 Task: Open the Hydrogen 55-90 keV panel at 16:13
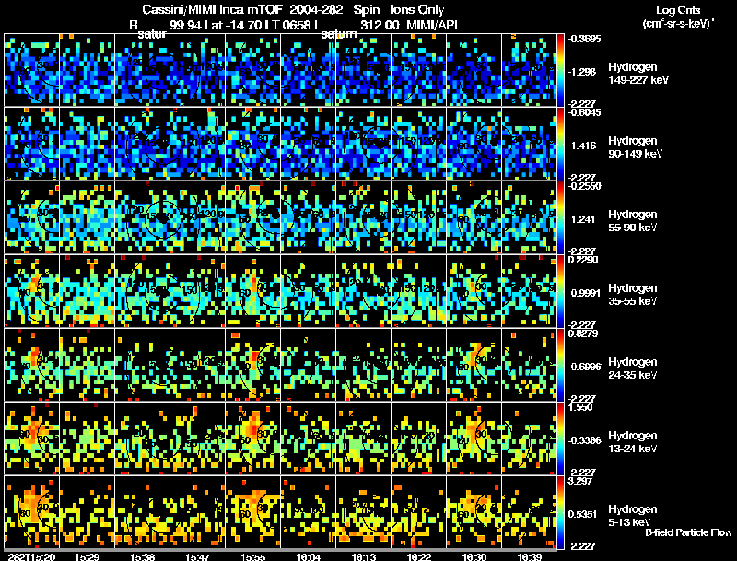[x=363, y=217]
